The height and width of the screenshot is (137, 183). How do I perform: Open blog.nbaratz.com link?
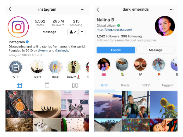click(x=114, y=30)
